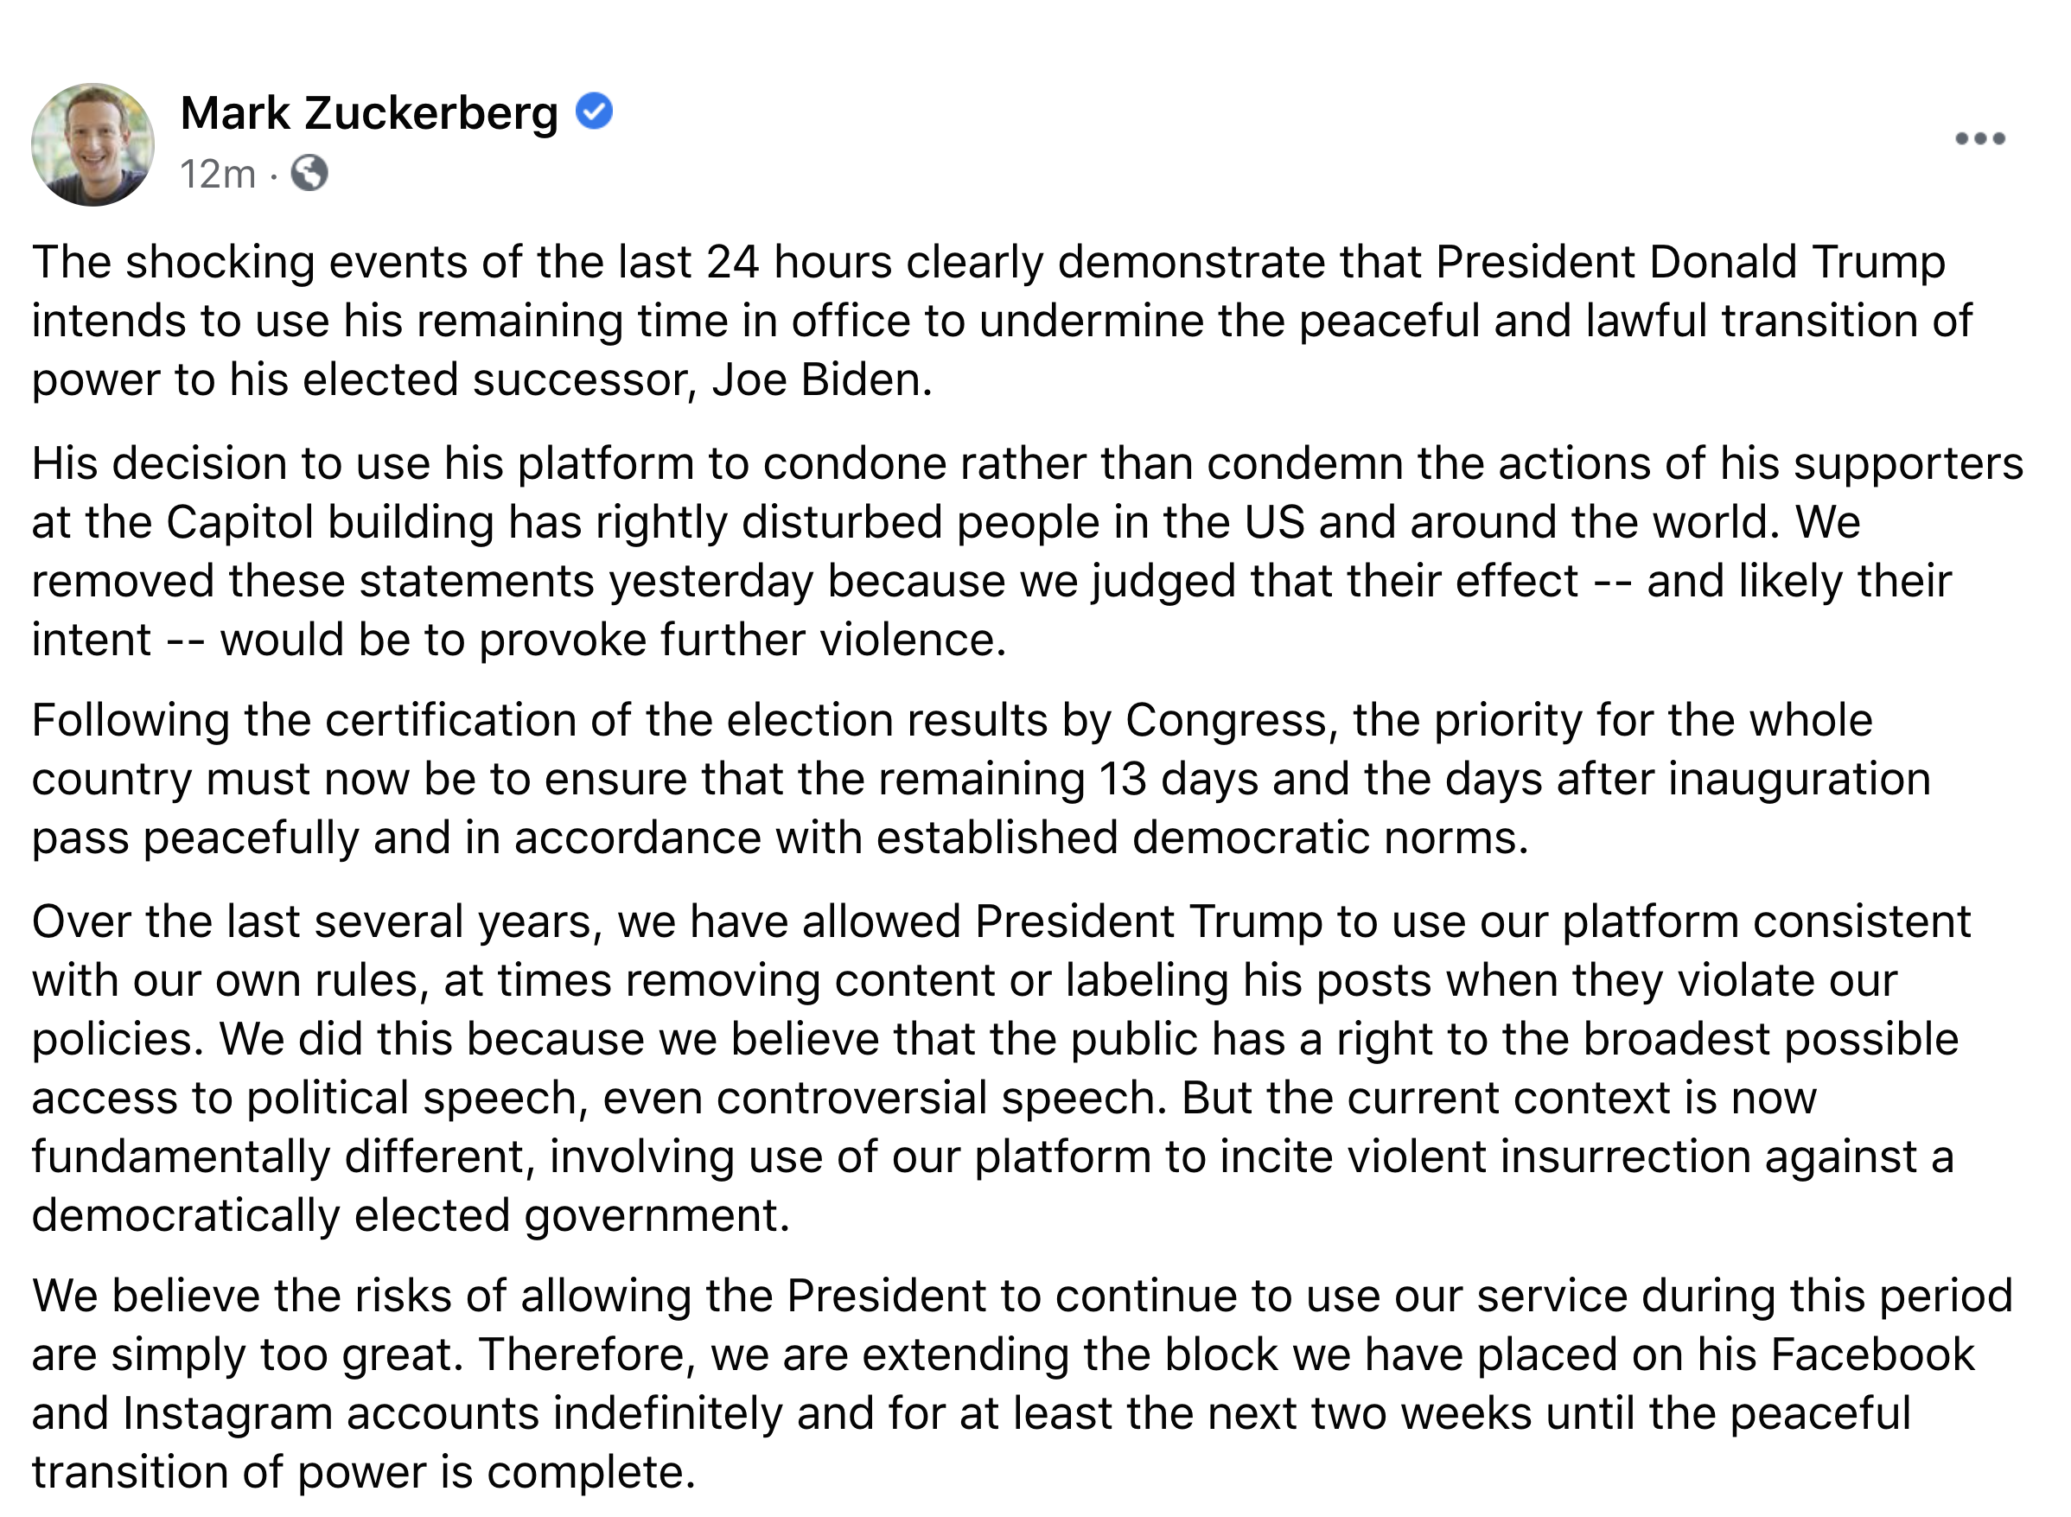Click the word "Instagram" in last paragraph
Screen dimensions: 2071x1517
[x=227, y=1413]
